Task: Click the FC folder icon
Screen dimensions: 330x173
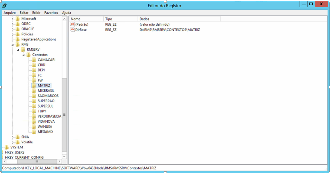Action: coord(34,75)
